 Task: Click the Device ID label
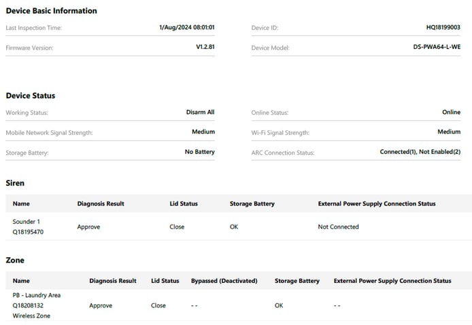coord(265,28)
